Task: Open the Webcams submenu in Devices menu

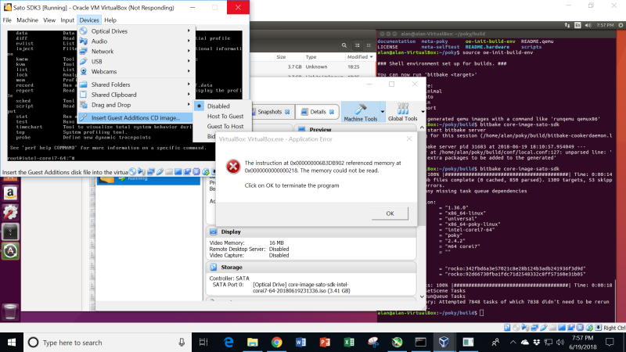Action: (135, 71)
